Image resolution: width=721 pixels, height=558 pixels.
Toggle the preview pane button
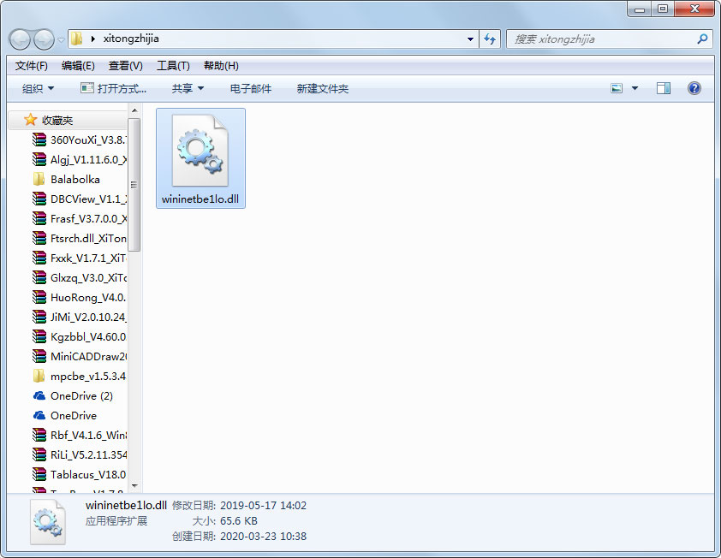coord(663,88)
